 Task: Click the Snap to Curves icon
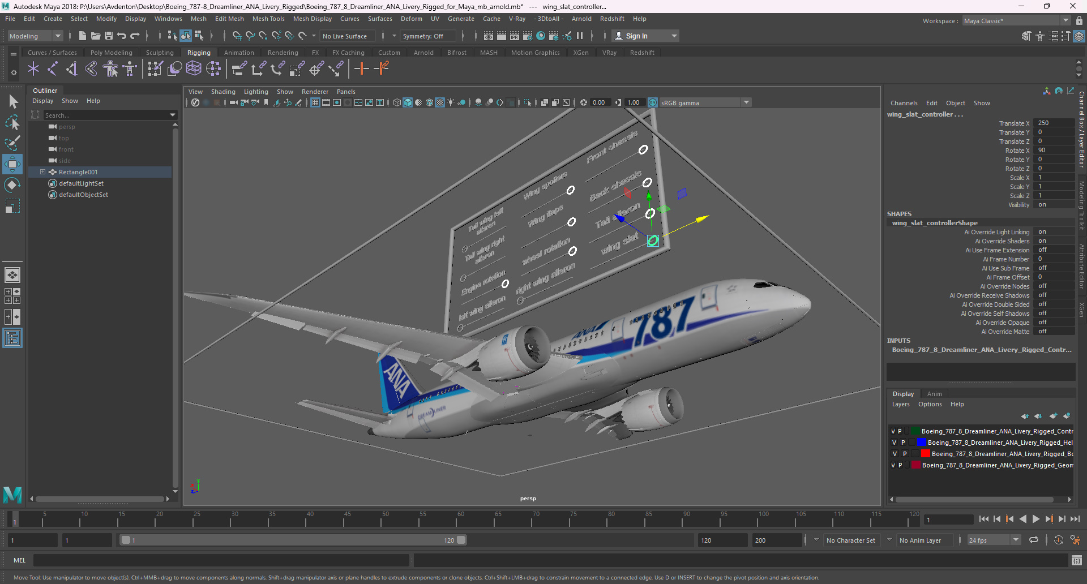[250, 36]
